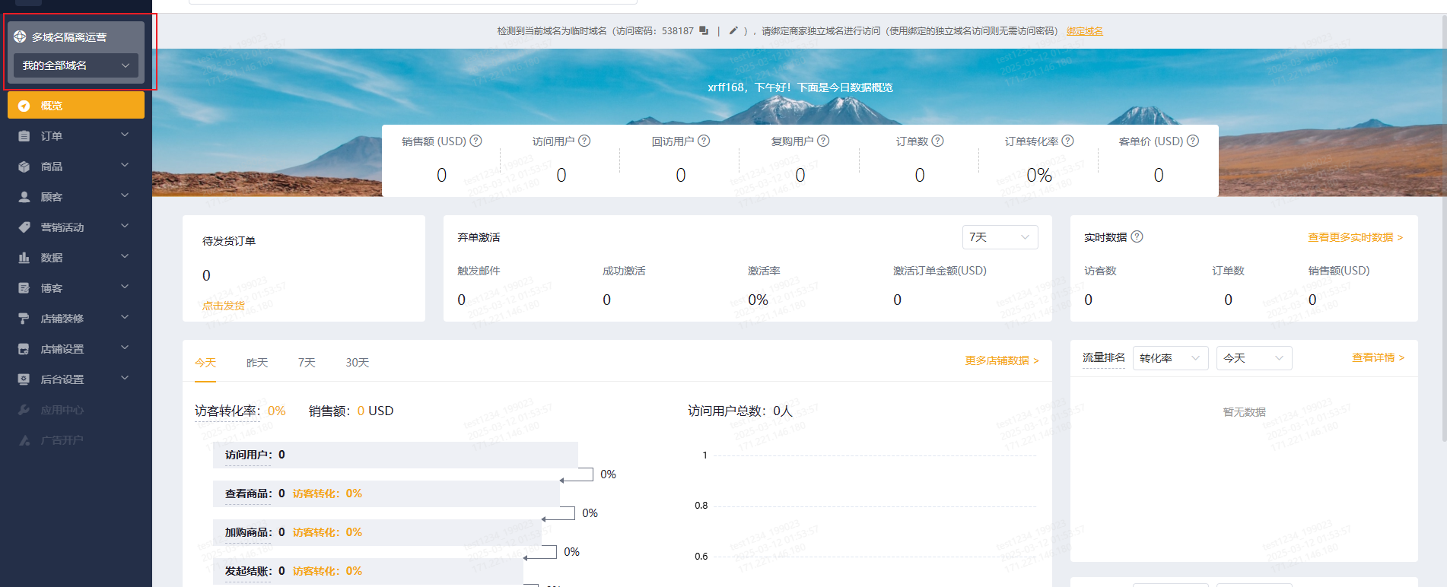The height and width of the screenshot is (587, 1447).
Task: Expand the 商品 menu chevron
Action: click(x=125, y=165)
